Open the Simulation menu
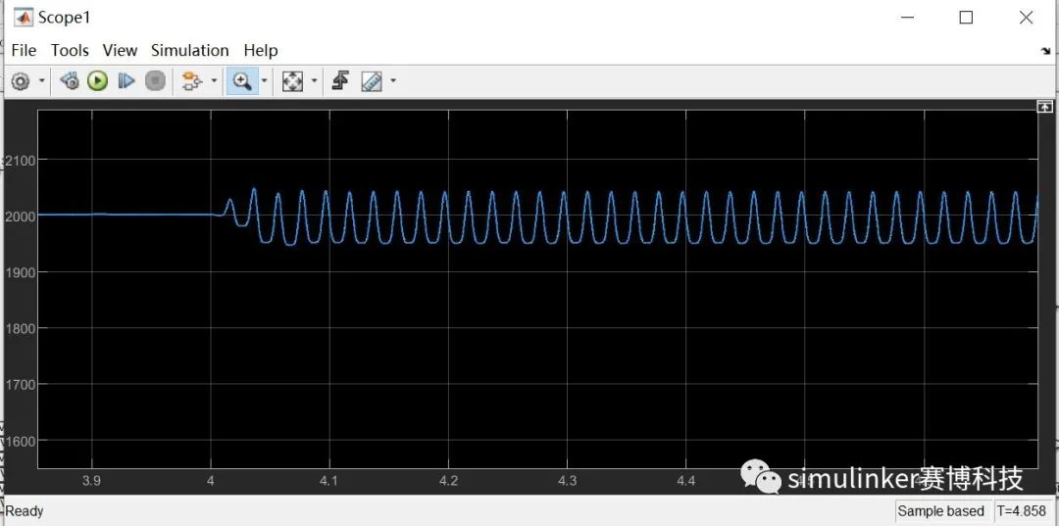Image resolution: width=1059 pixels, height=526 pixels. 190,51
